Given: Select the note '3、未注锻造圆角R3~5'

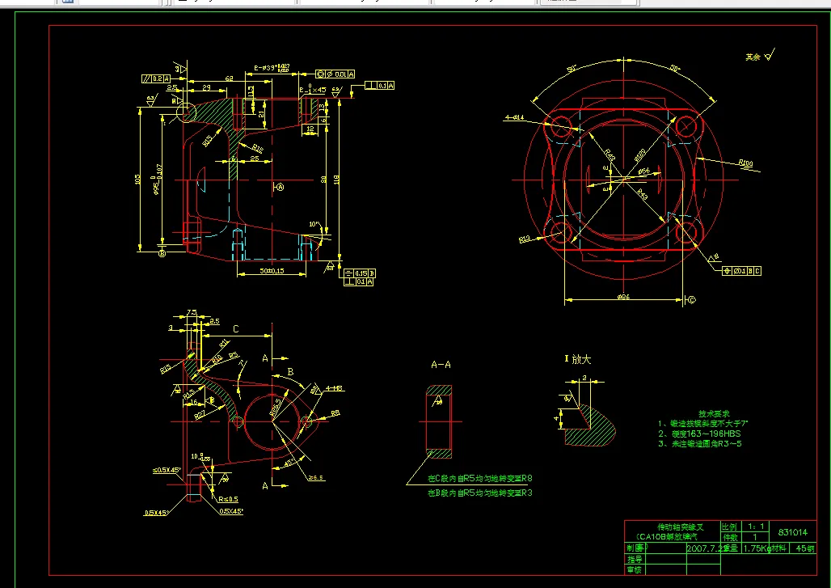Looking at the screenshot, I should [x=700, y=444].
